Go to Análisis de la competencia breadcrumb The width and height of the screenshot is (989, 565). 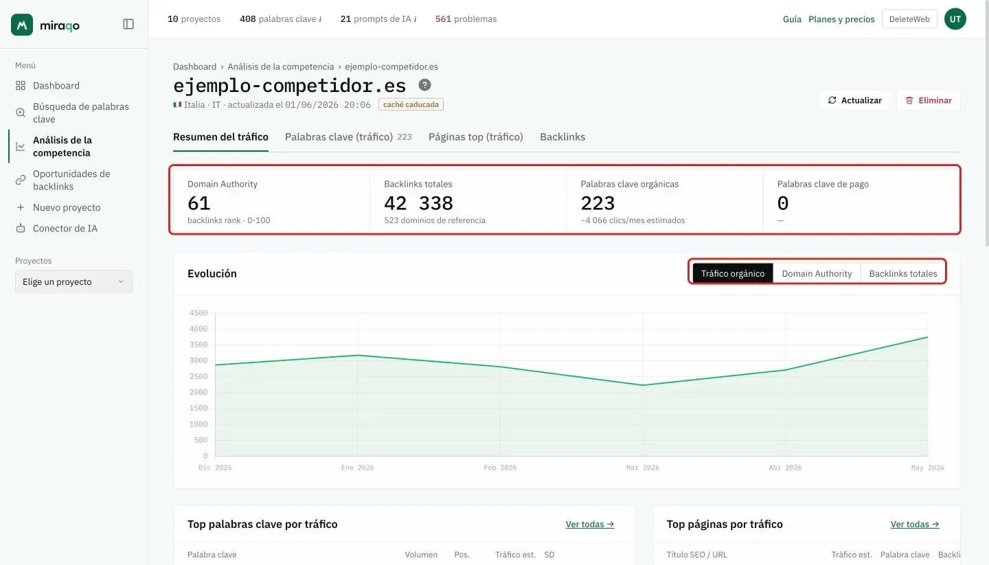[x=281, y=67]
